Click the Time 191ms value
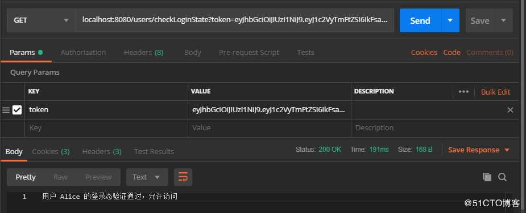 [x=379, y=150]
